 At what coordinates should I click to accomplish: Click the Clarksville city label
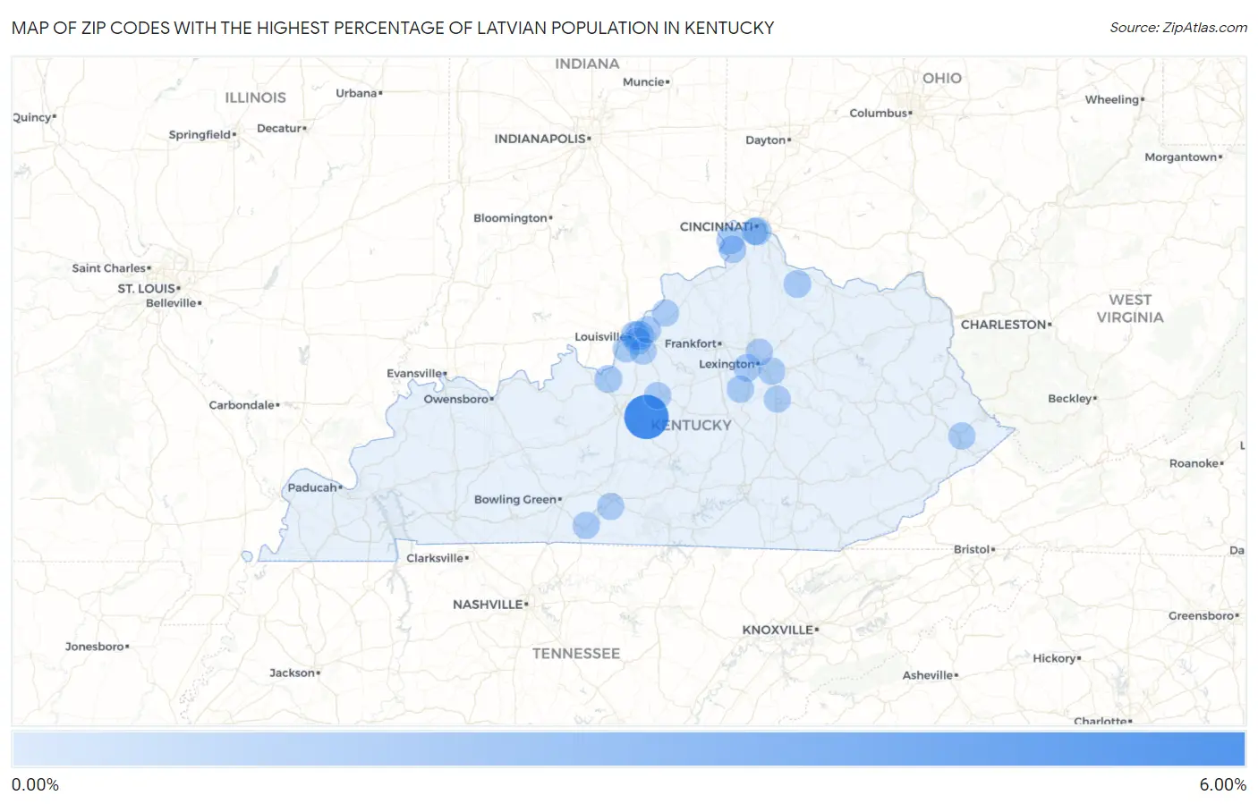point(436,558)
